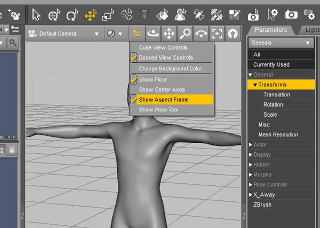Switch left pane to list view
Image resolution: width=320 pixels, height=228 pixels.
12,150
